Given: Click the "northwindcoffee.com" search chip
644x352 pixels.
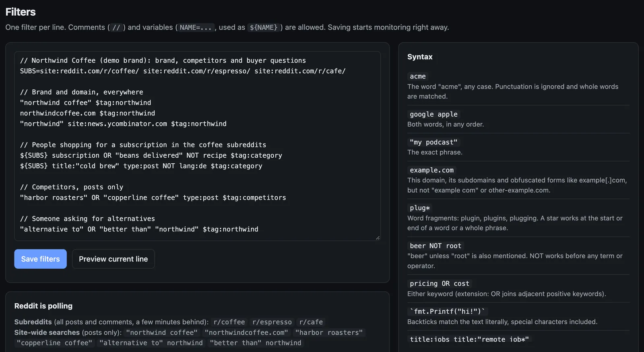Looking at the screenshot, I should point(246,332).
